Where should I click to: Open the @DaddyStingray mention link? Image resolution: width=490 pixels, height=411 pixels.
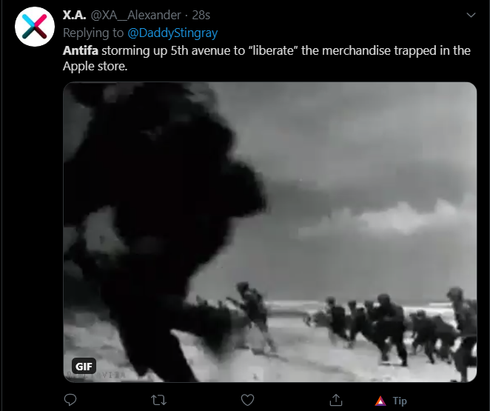[x=172, y=33]
